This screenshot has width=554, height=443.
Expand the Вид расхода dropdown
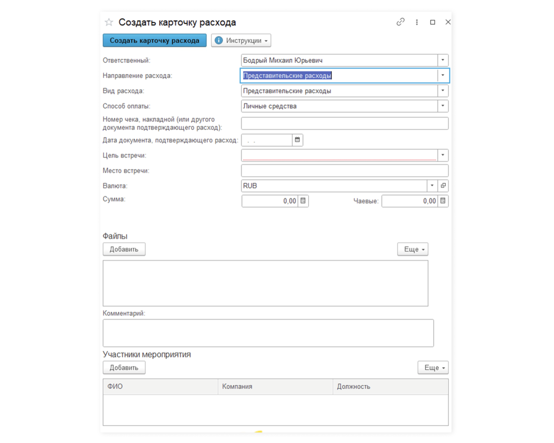[x=443, y=91]
